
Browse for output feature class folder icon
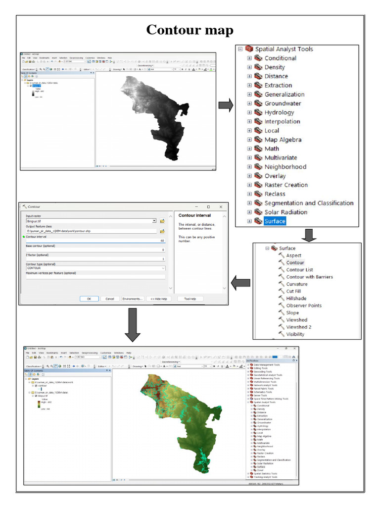click(162, 231)
